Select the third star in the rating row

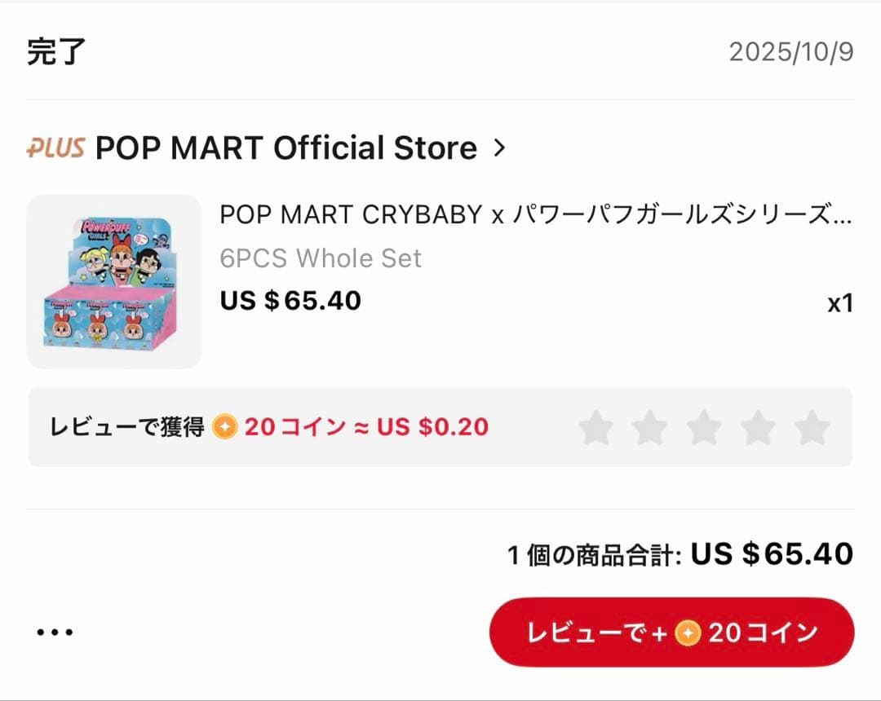click(x=705, y=426)
